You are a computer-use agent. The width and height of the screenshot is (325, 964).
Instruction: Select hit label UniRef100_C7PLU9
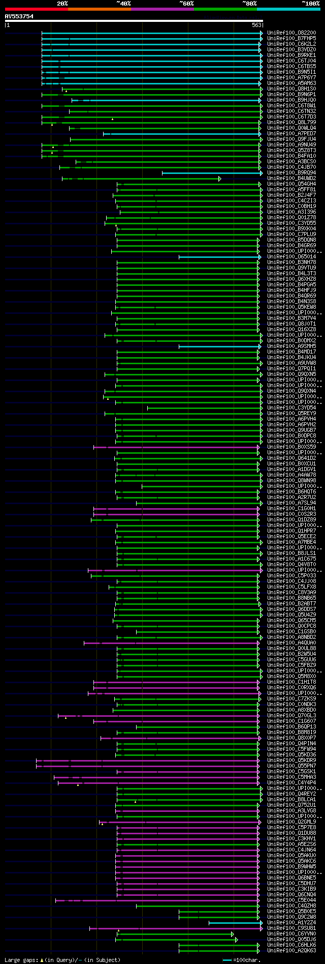[292, 235]
